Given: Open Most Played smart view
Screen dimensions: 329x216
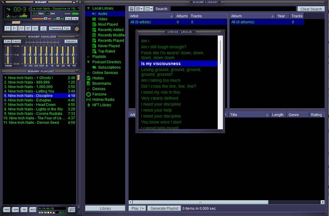Looking at the screenshot, I should [108, 24].
